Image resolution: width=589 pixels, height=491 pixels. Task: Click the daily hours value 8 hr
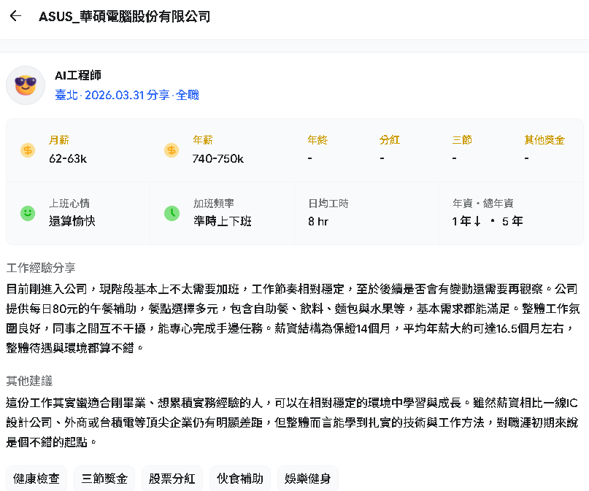[x=318, y=222]
